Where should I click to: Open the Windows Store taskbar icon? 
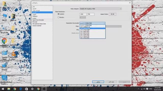pyautogui.click(x=26, y=89)
